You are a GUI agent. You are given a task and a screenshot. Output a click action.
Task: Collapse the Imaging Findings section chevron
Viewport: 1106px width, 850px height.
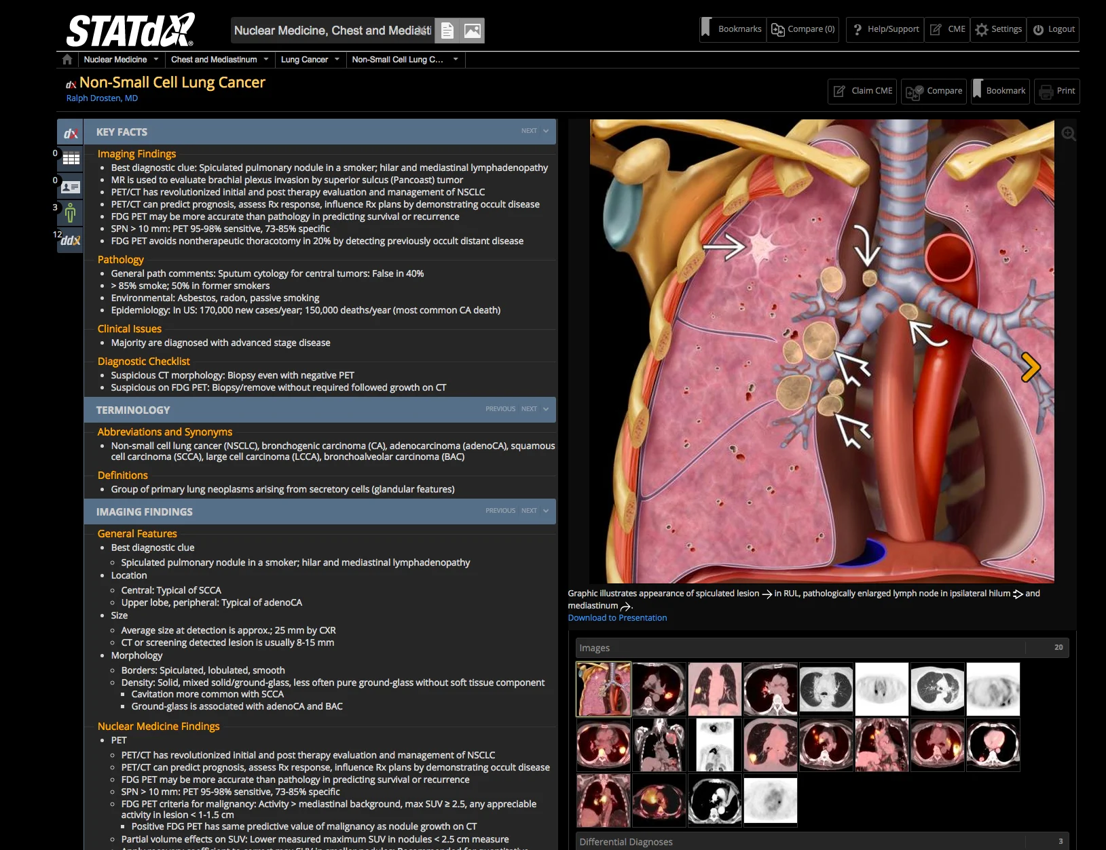(x=546, y=511)
